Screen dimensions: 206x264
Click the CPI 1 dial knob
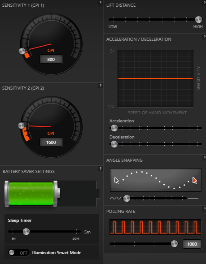pos(22,51)
